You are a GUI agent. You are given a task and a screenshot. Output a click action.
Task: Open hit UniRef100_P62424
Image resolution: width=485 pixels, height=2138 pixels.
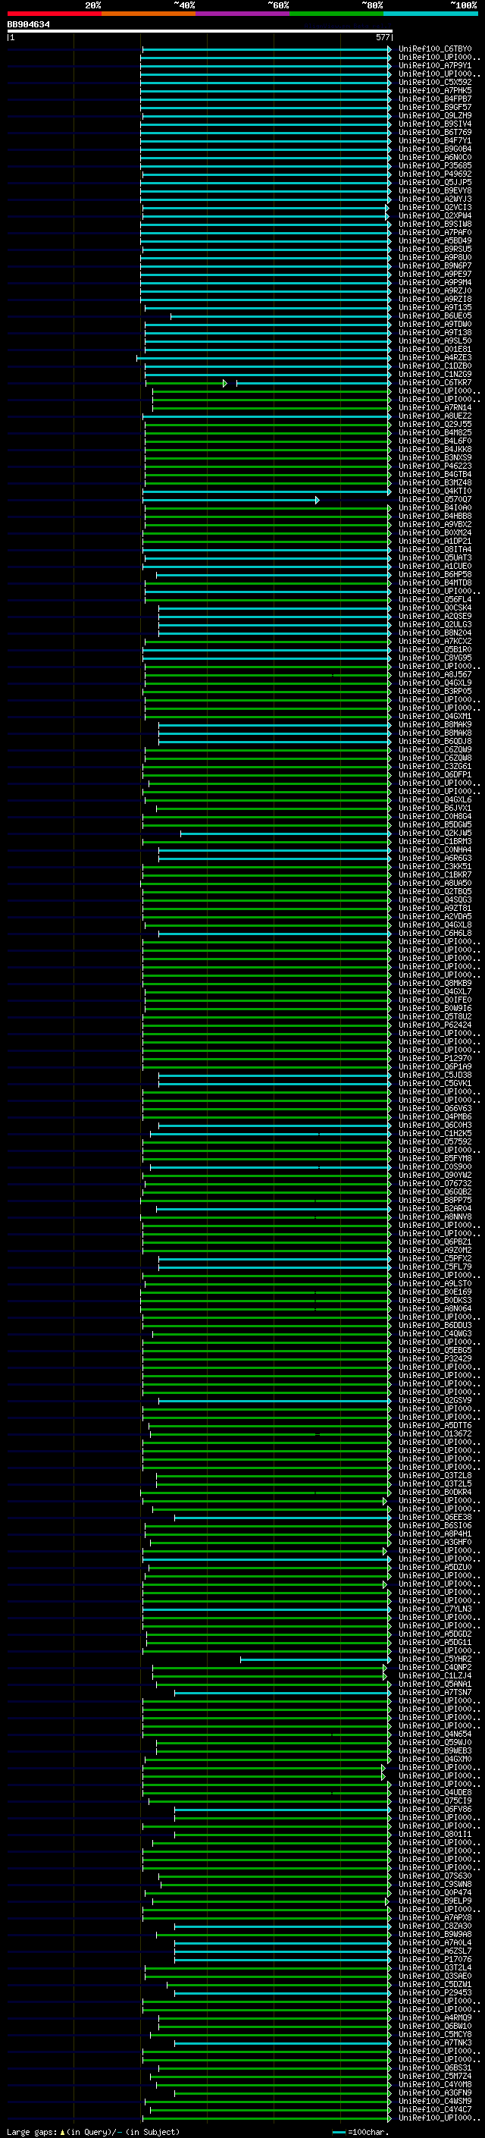(434, 1024)
